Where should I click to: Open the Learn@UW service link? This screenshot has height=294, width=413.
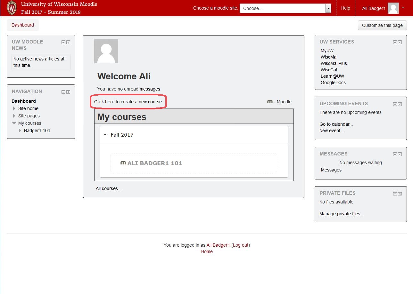(332, 76)
